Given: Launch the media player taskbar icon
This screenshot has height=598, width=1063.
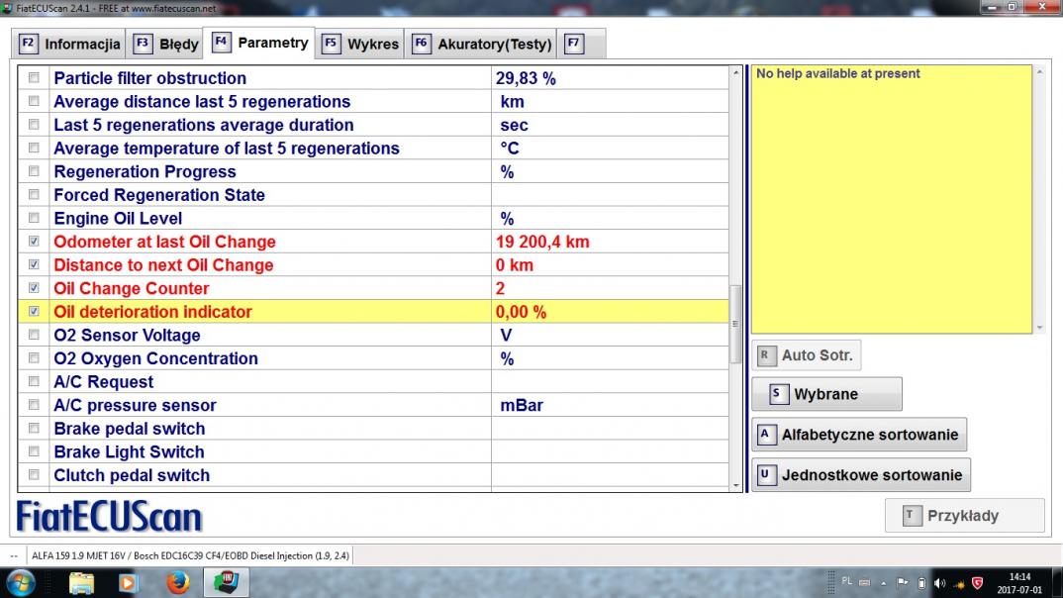Looking at the screenshot, I should (128, 583).
